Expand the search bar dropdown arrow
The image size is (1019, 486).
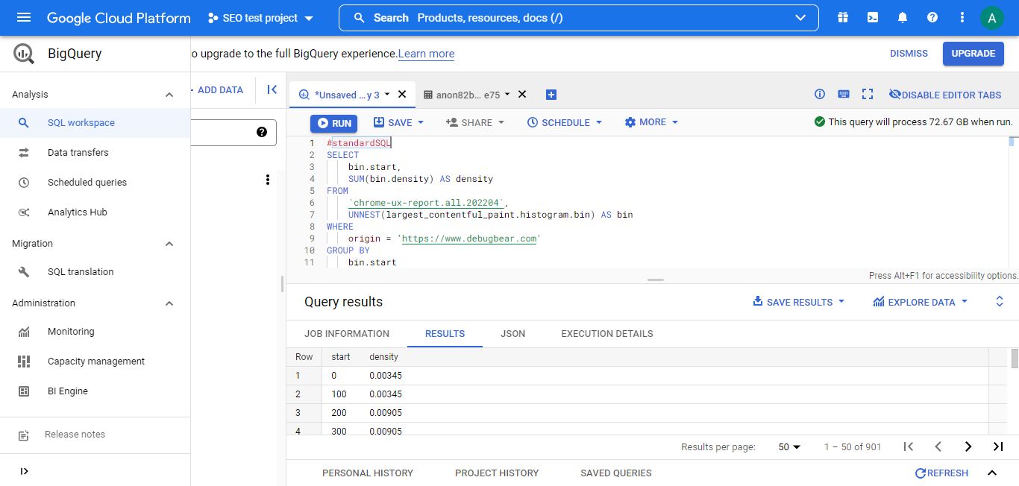click(801, 18)
